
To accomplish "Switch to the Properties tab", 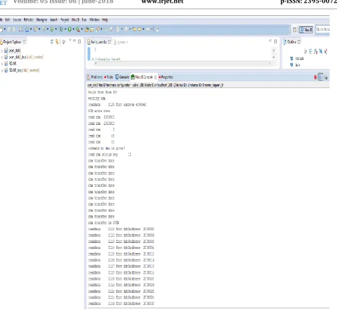I will coord(166,77).
